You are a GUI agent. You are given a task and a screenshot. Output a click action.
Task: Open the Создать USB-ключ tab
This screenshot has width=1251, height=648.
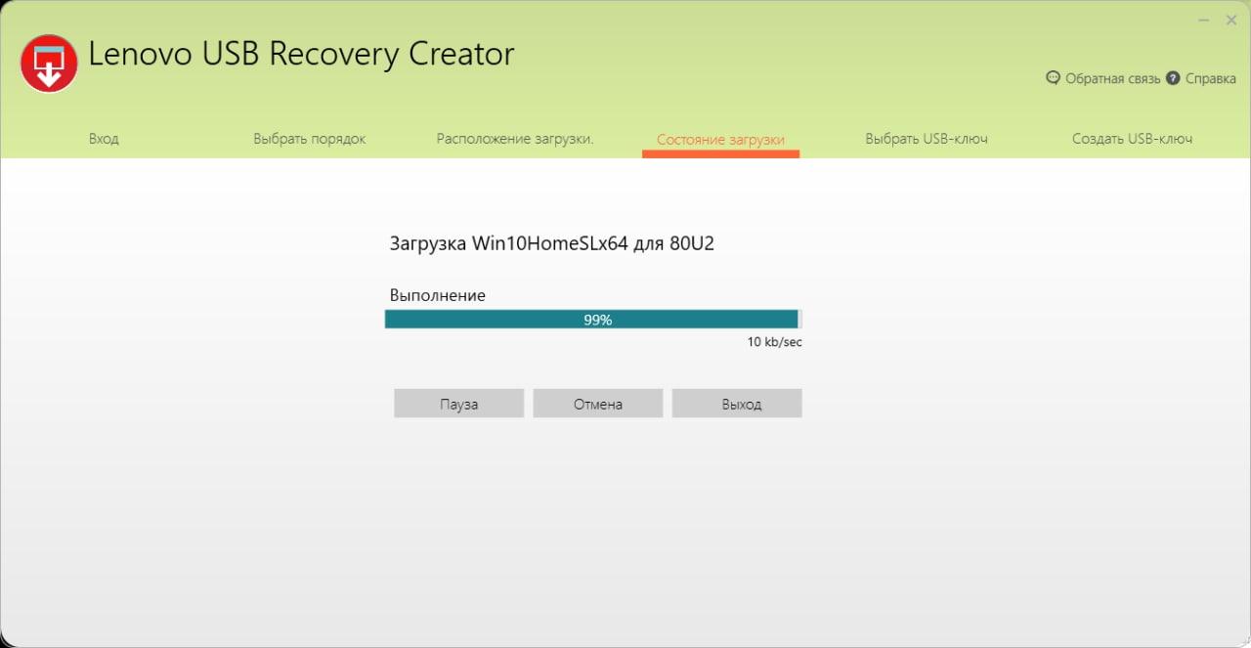[x=1132, y=139]
